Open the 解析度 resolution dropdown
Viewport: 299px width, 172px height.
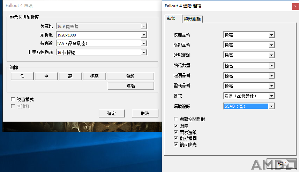coord(101,35)
